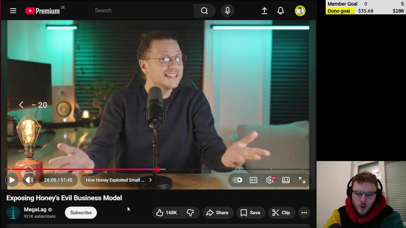Open the MegaLag channel avatar
The height and width of the screenshot is (228, 406).
13,212
